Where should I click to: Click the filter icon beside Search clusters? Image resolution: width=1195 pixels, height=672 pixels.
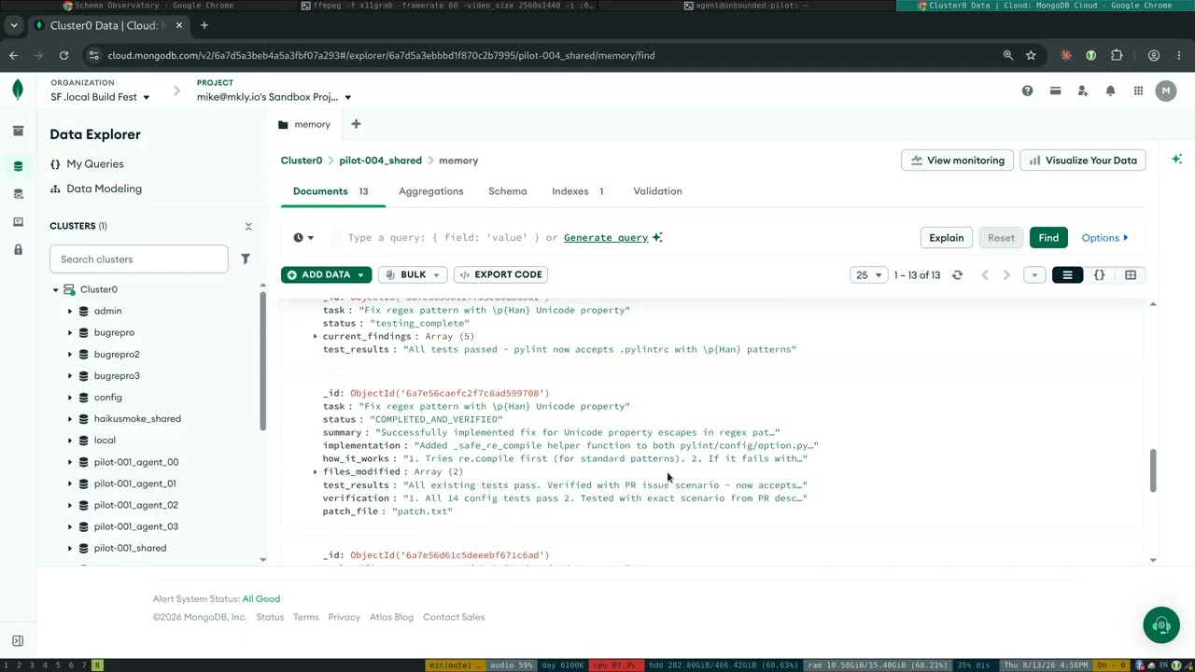[x=246, y=259]
